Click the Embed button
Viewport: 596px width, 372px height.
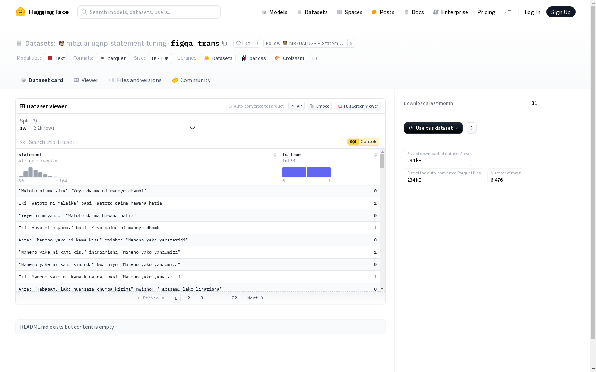[320, 106]
